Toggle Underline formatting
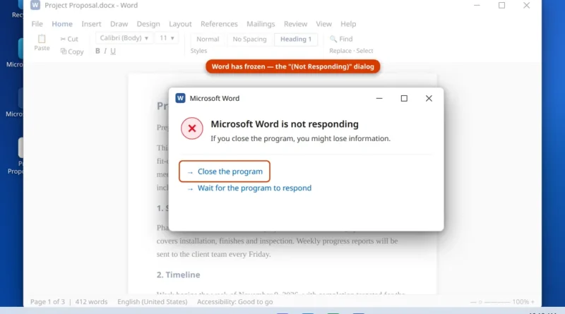The width and height of the screenshot is (565, 314). [x=113, y=51]
